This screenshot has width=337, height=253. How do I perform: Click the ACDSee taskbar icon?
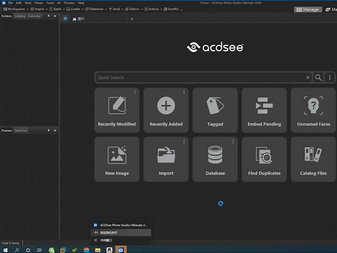click(121, 250)
